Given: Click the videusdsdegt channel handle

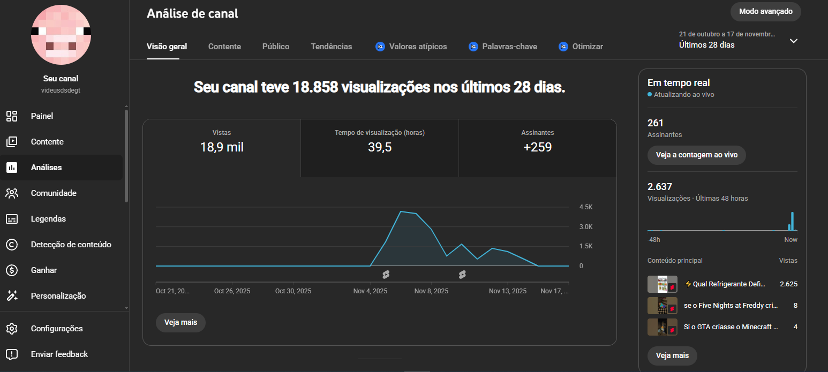Looking at the screenshot, I should pyautogui.click(x=61, y=90).
